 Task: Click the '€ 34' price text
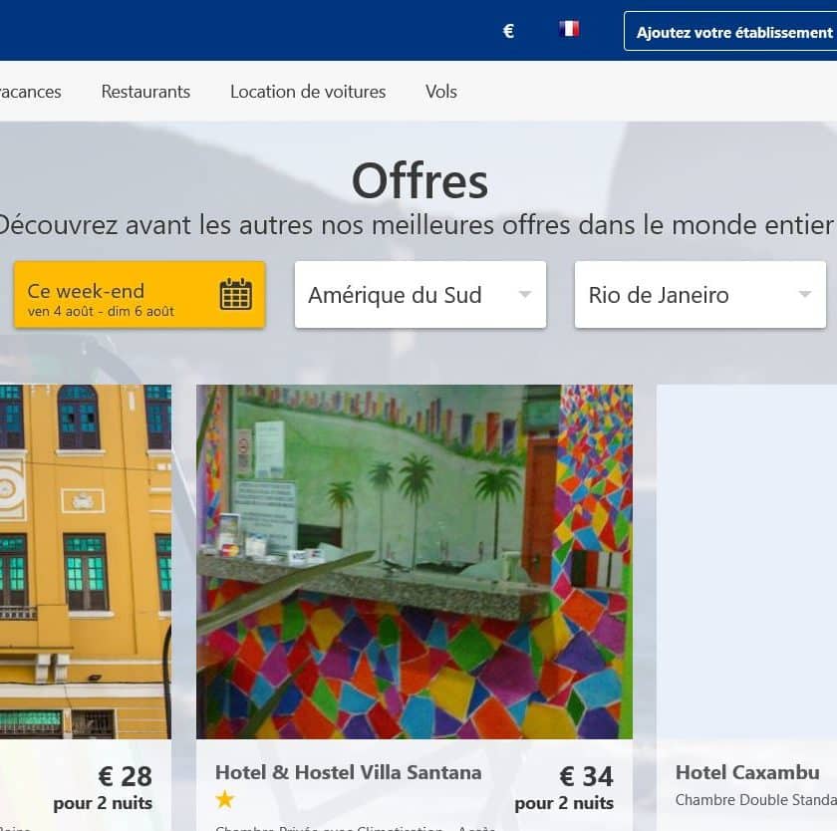(586, 776)
